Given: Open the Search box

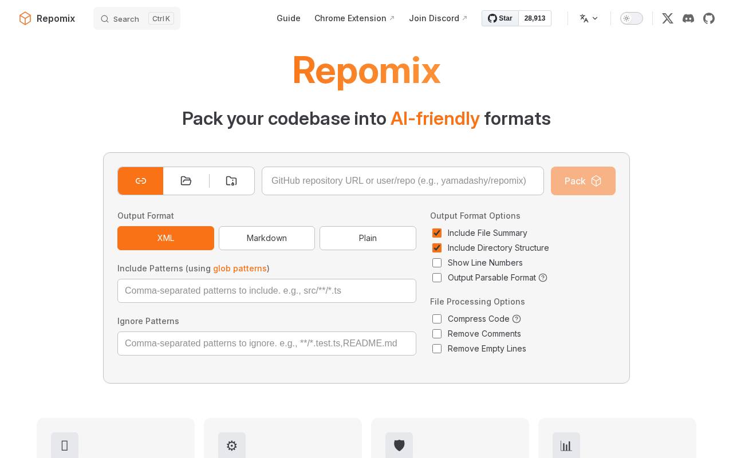Looking at the screenshot, I should pos(137,18).
